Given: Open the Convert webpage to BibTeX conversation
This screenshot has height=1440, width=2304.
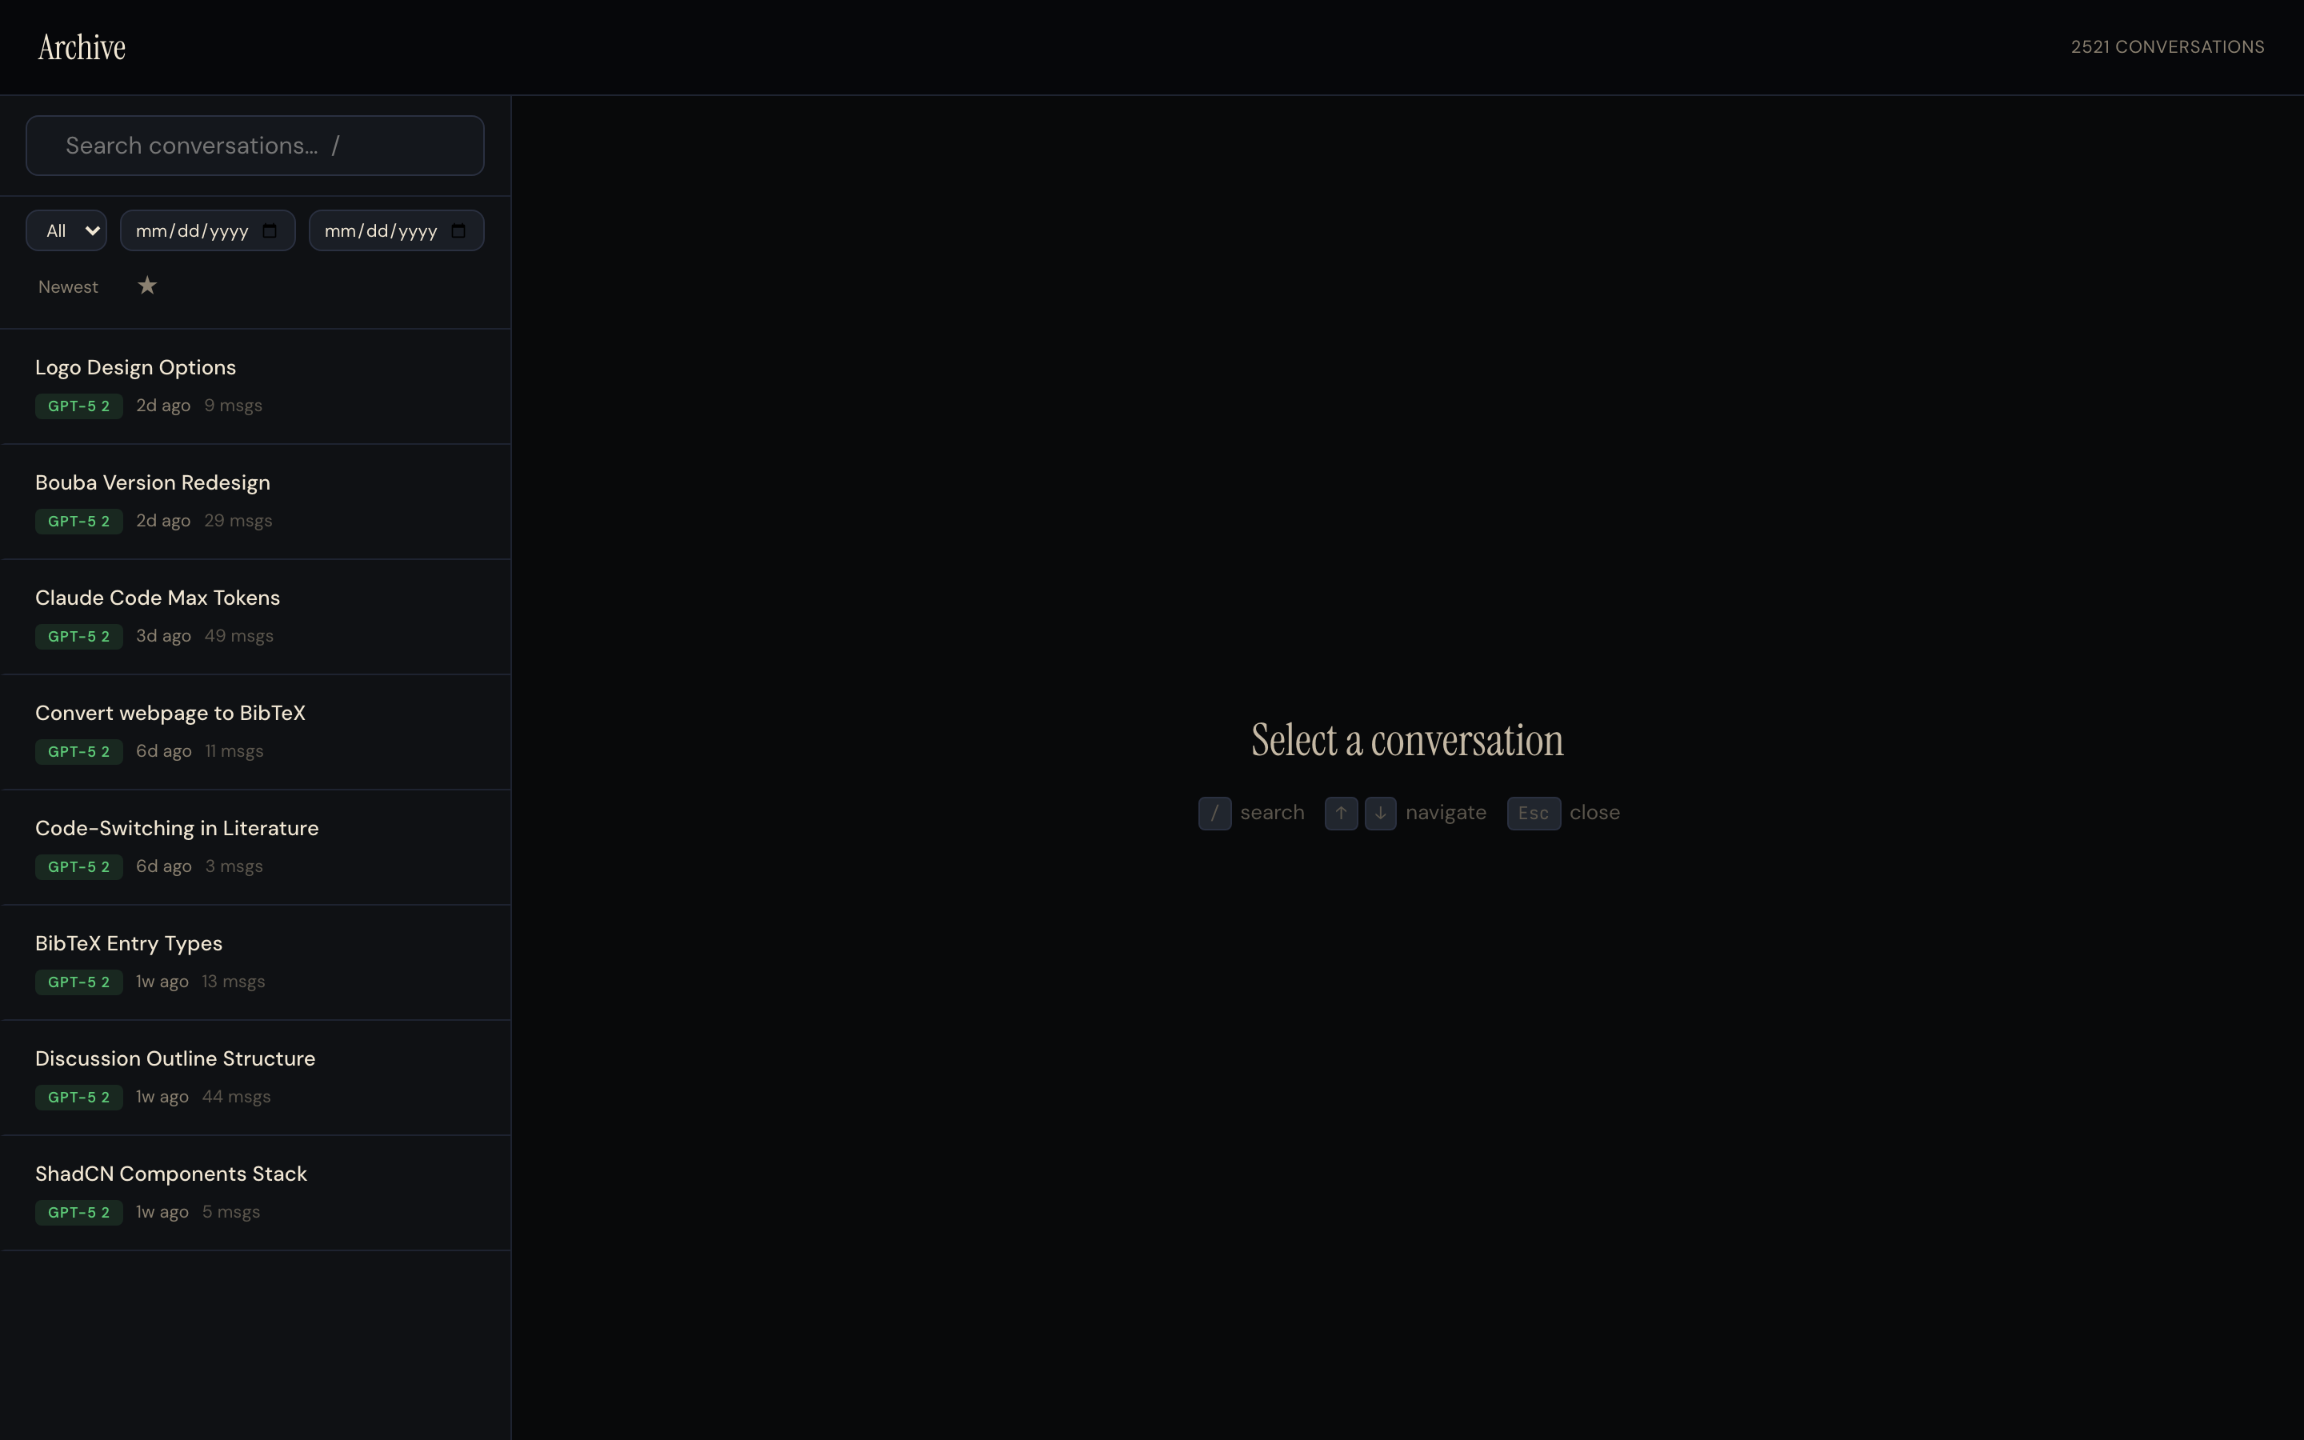Looking at the screenshot, I should tap(170, 712).
